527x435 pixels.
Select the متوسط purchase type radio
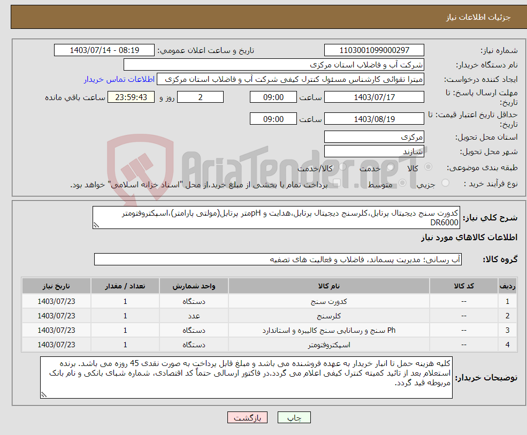point(402,183)
